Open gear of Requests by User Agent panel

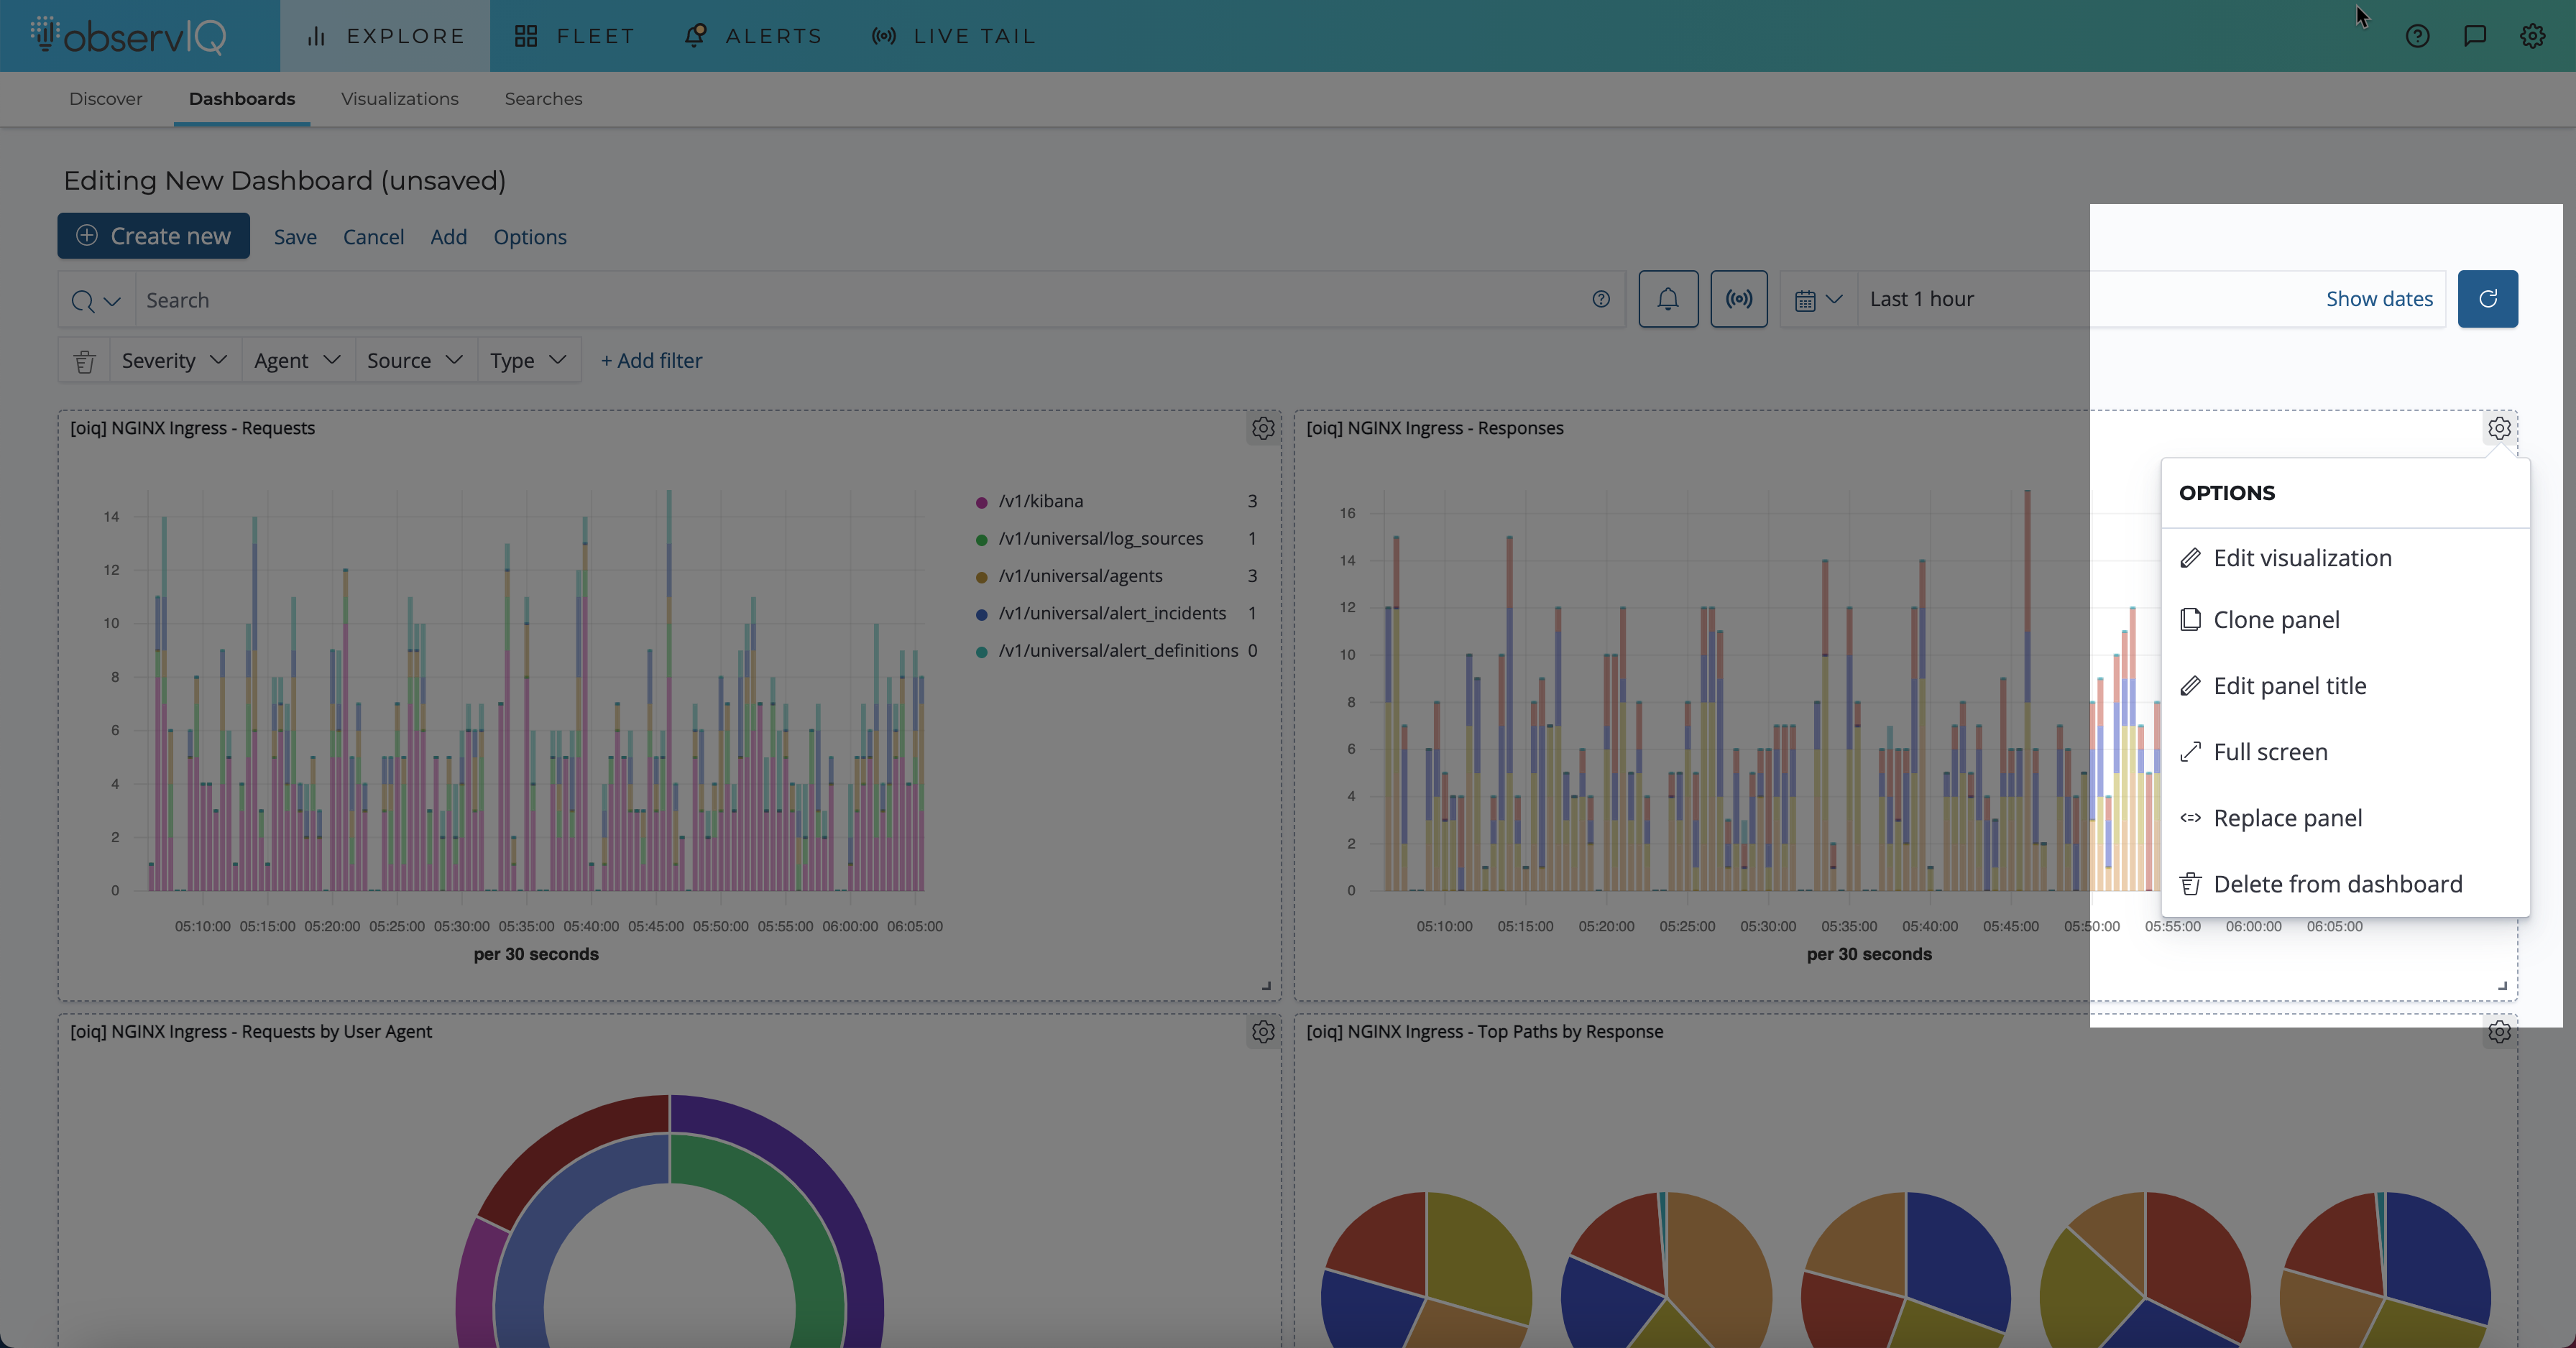pyautogui.click(x=1263, y=1032)
